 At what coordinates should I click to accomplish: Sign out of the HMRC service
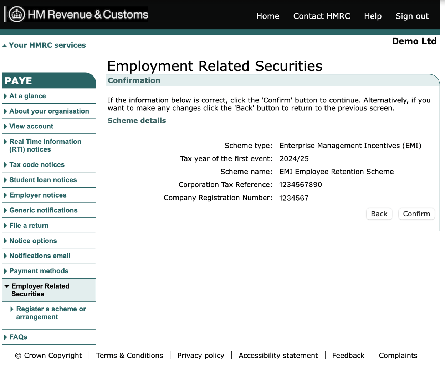[x=412, y=16]
